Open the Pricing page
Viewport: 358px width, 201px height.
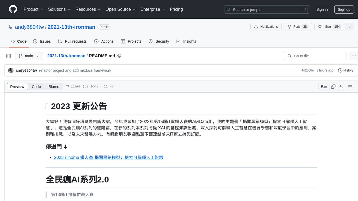(x=176, y=9)
